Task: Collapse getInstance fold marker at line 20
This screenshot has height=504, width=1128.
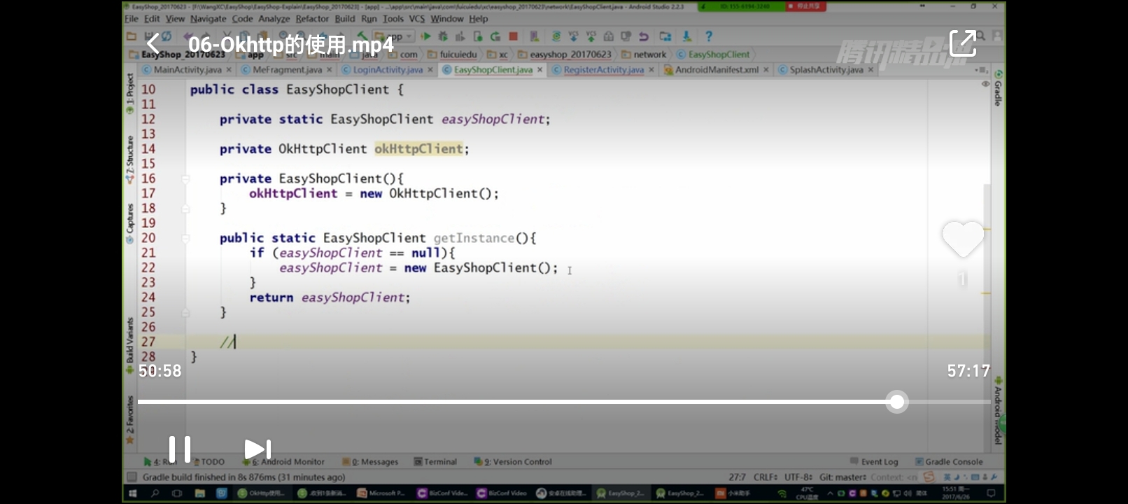Action: tap(185, 239)
